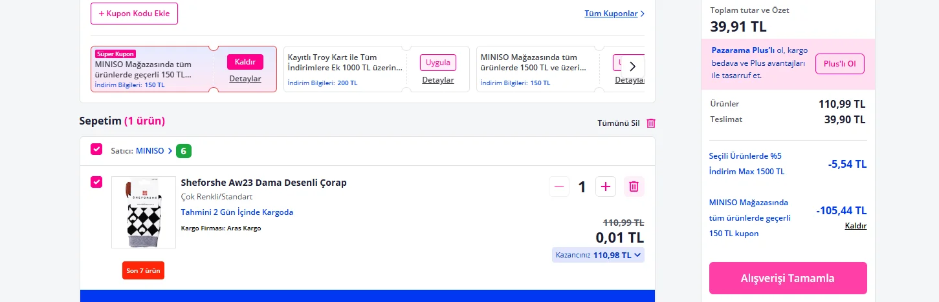The width and height of the screenshot is (939, 302).
Task: Click the green seller rating badge 6
Action: [x=184, y=151]
